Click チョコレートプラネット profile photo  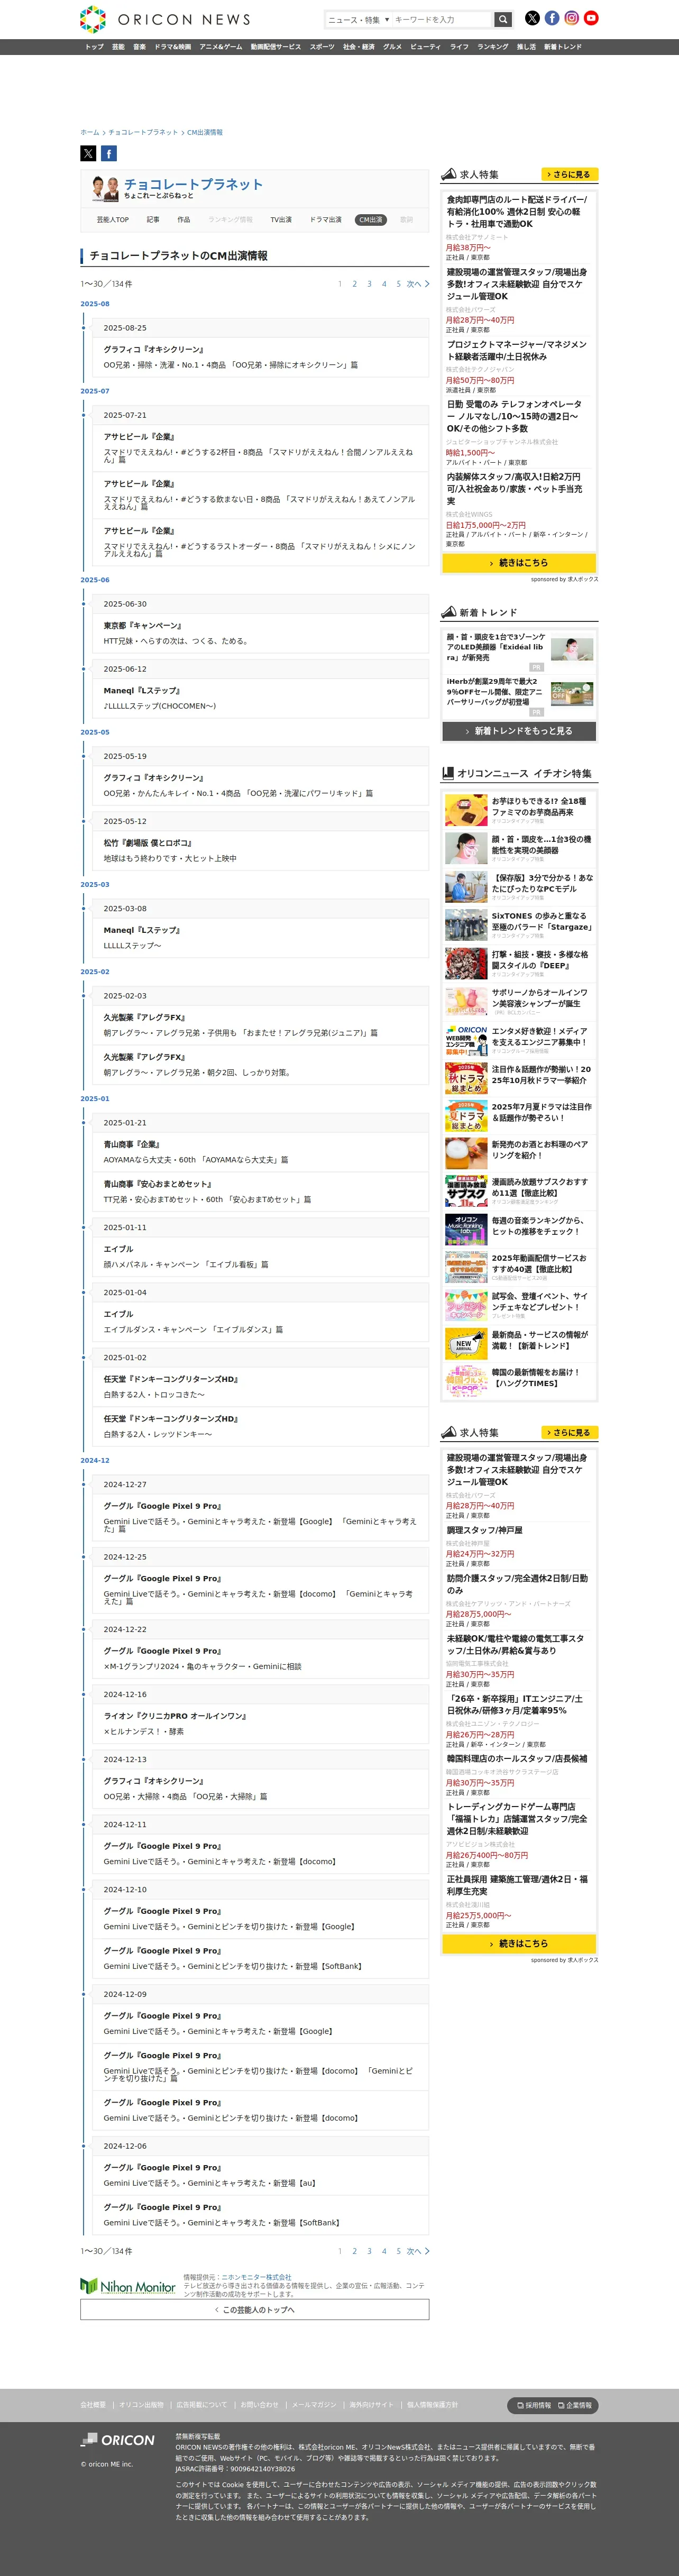[x=105, y=188]
